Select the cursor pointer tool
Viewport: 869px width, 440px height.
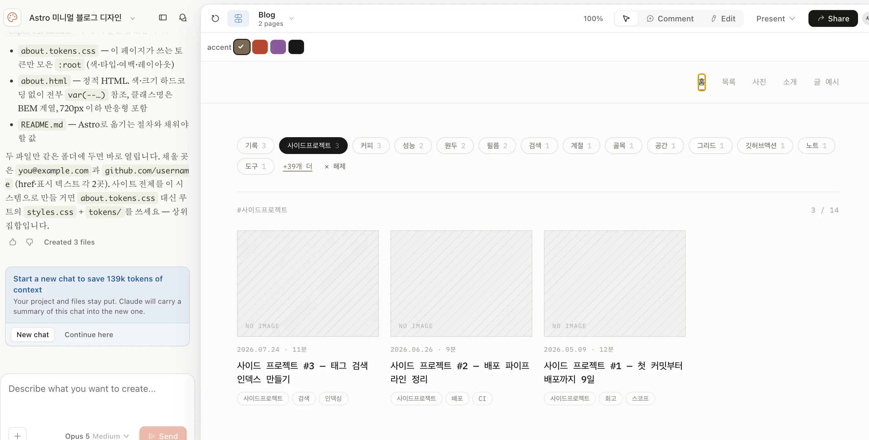click(626, 18)
